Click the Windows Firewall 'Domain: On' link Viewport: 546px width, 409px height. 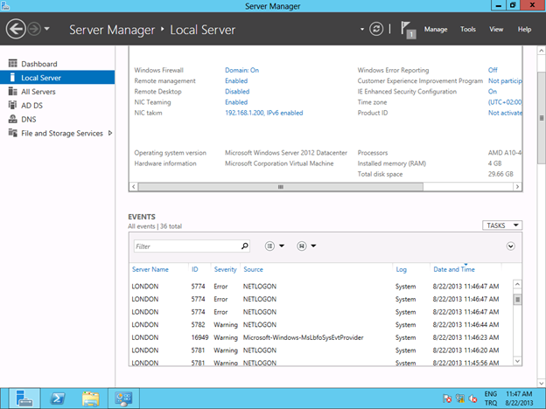coord(241,70)
